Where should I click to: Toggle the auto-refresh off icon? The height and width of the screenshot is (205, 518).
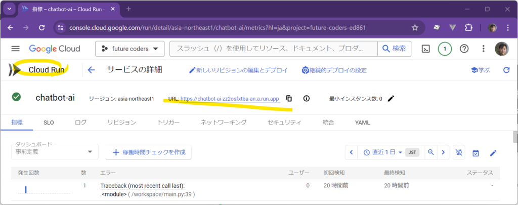pos(459,152)
